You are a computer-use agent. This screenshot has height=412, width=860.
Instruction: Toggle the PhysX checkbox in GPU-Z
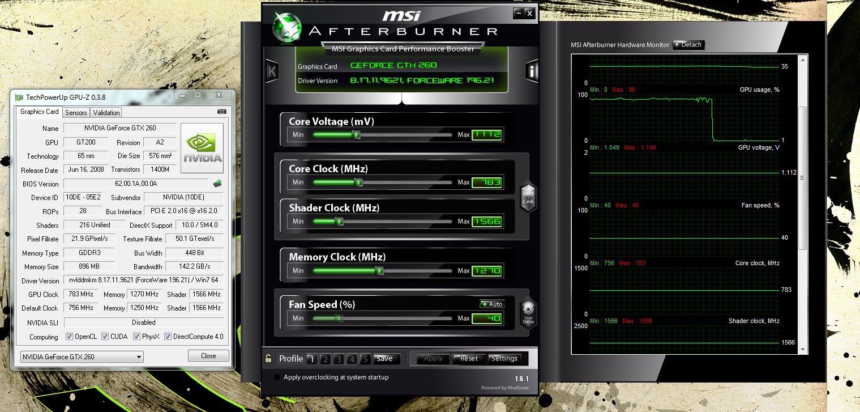pos(136,336)
